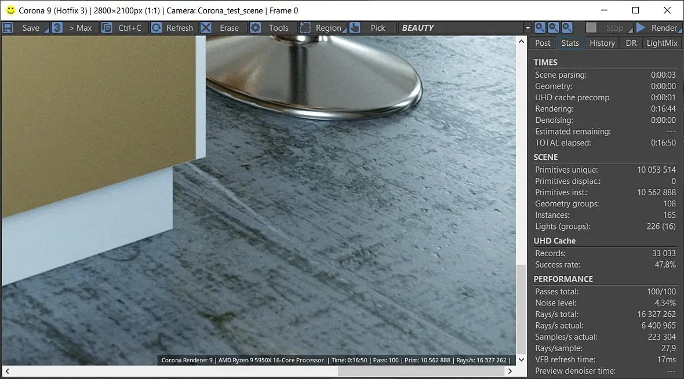
Task: Toggle the Region selection icon
Action: [305, 28]
